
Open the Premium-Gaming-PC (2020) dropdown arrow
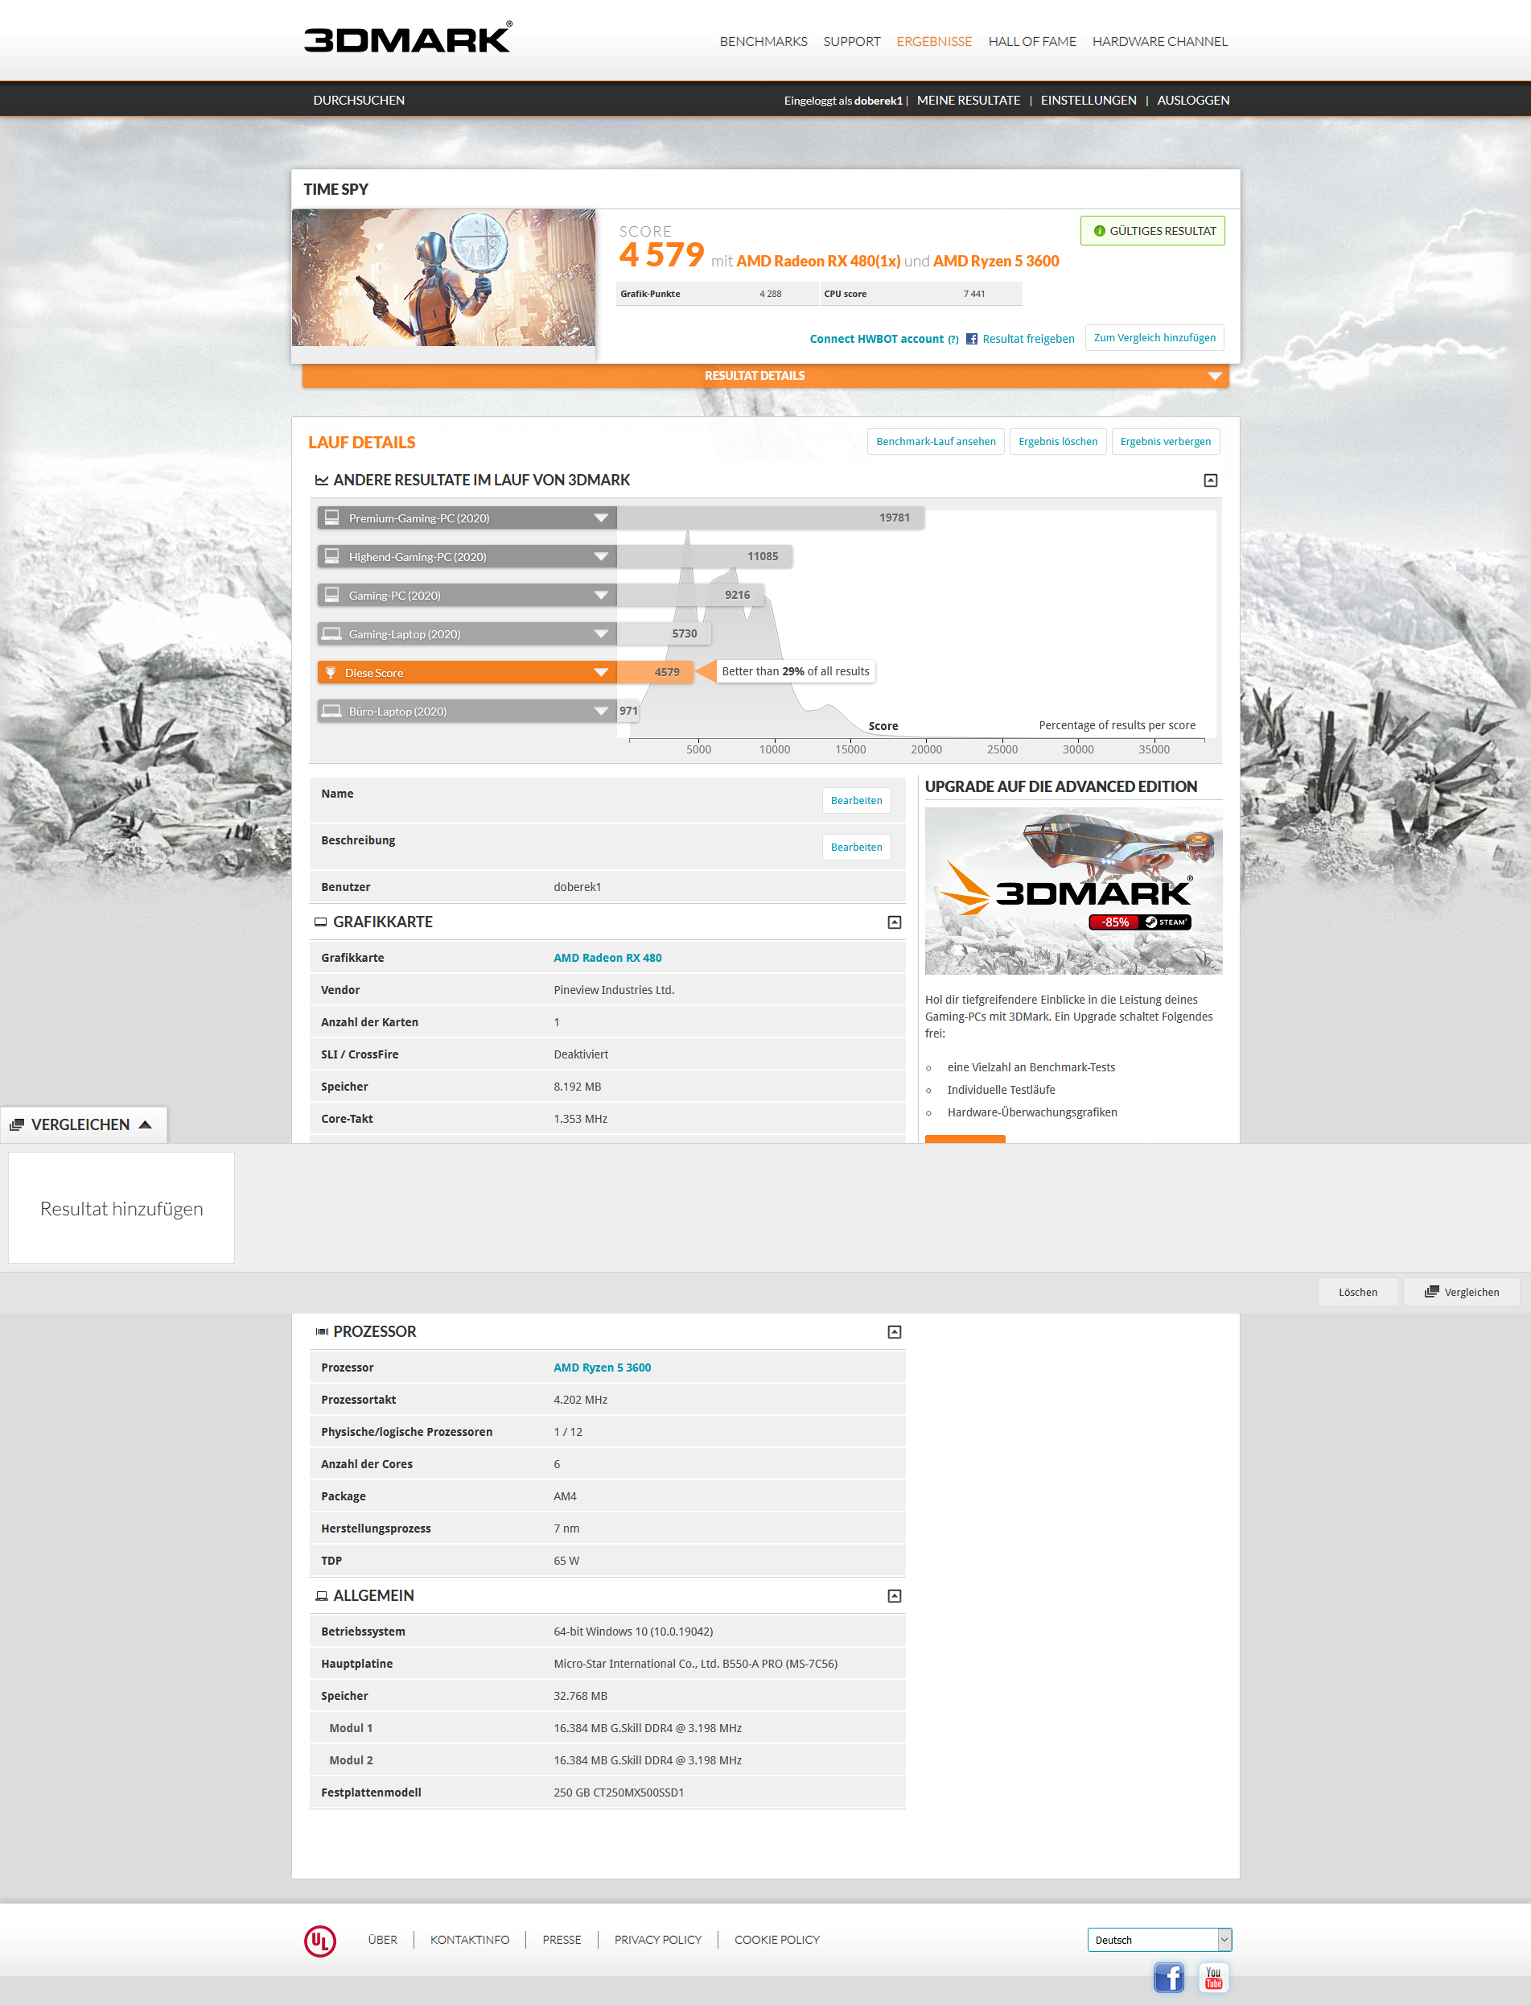(600, 518)
